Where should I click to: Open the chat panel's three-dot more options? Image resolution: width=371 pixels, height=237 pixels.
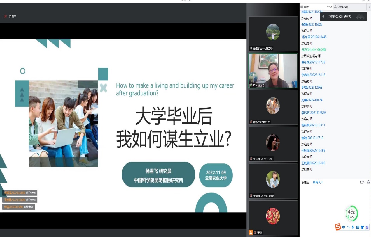coord(328,7)
